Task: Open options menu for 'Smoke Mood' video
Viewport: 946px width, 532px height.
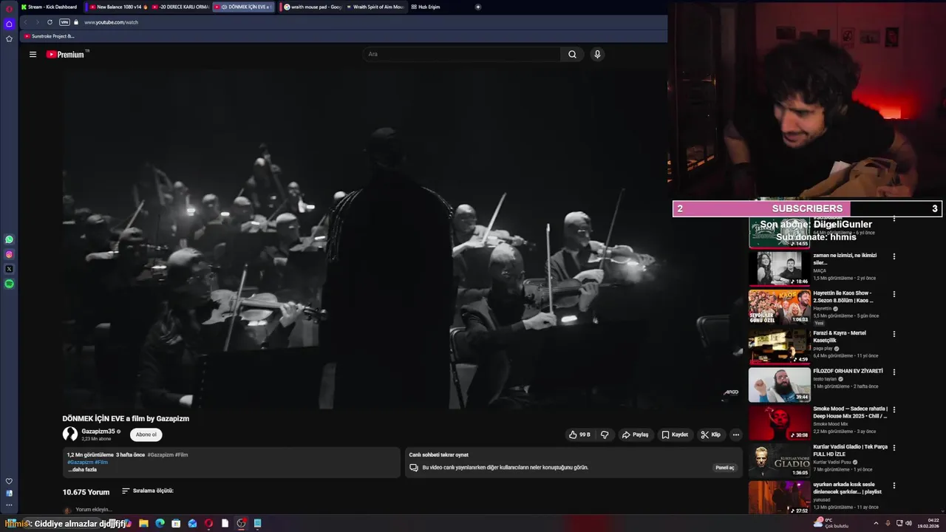Action: click(x=894, y=409)
